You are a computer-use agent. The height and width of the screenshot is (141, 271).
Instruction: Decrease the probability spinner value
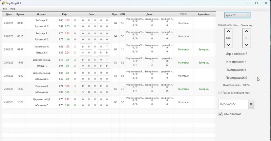[x=228, y=45]
